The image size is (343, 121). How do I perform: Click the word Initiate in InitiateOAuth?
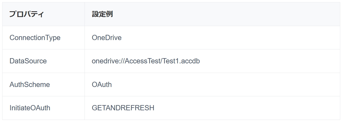(x=19, y=108)
